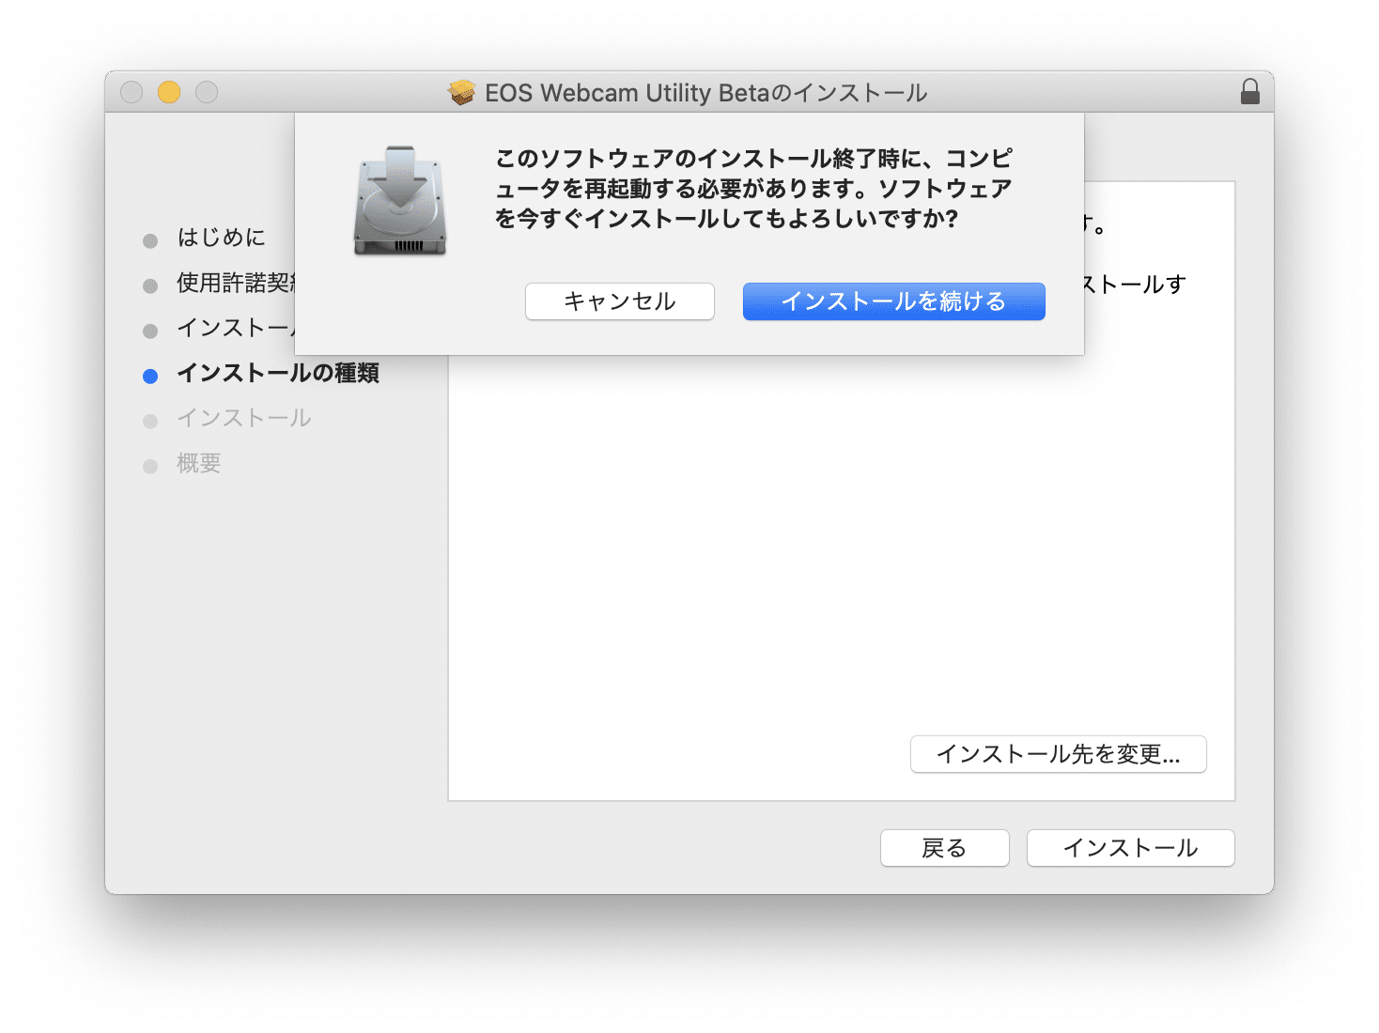Click the lock icon in title bar
1379x1033 pixels.
click(x=1249, y=91)
